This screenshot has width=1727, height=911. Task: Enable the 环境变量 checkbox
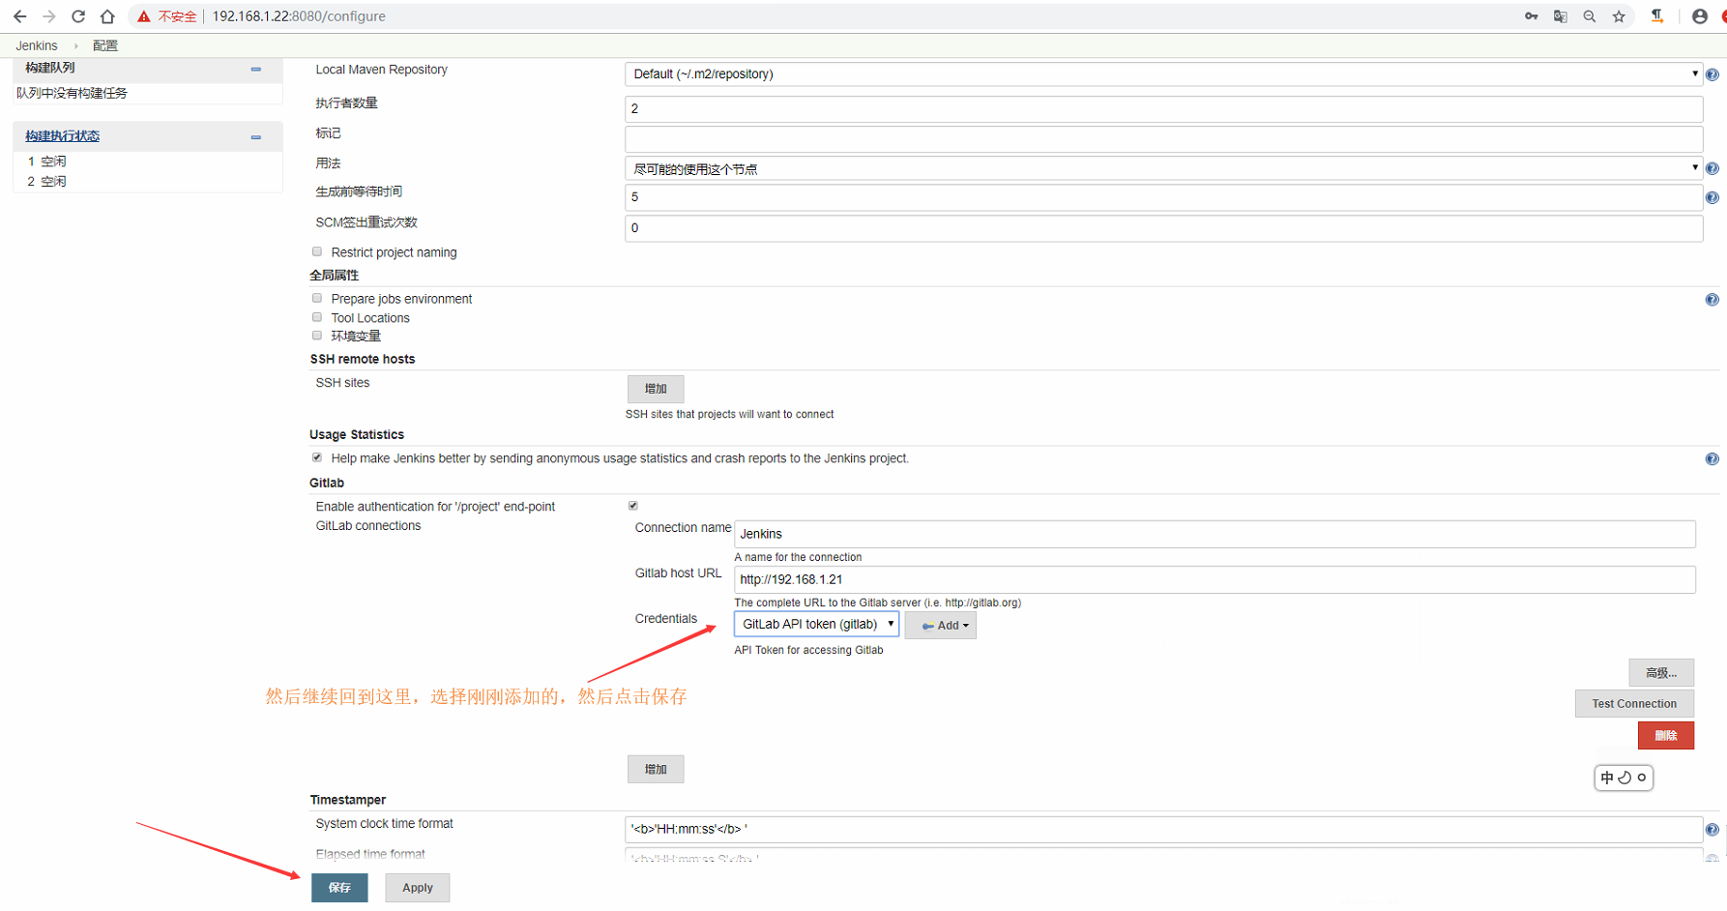point(317,336)
